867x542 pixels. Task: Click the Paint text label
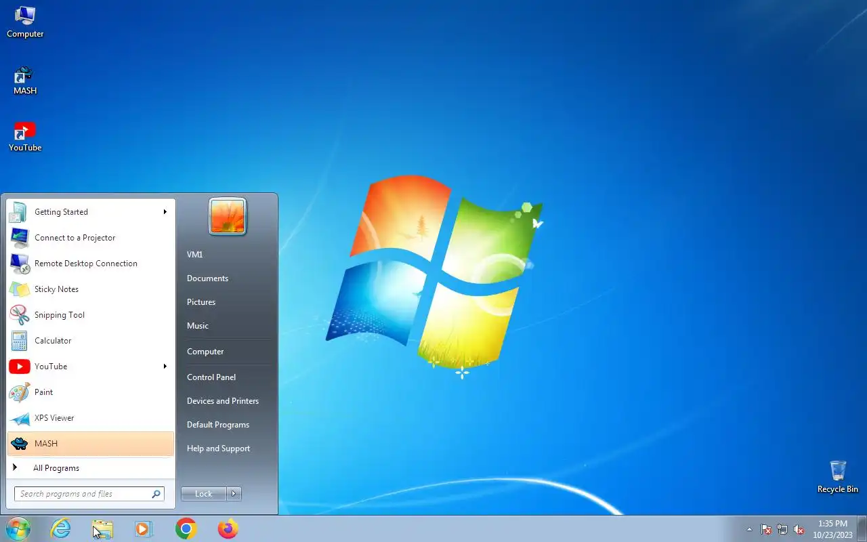click(44, 392)
